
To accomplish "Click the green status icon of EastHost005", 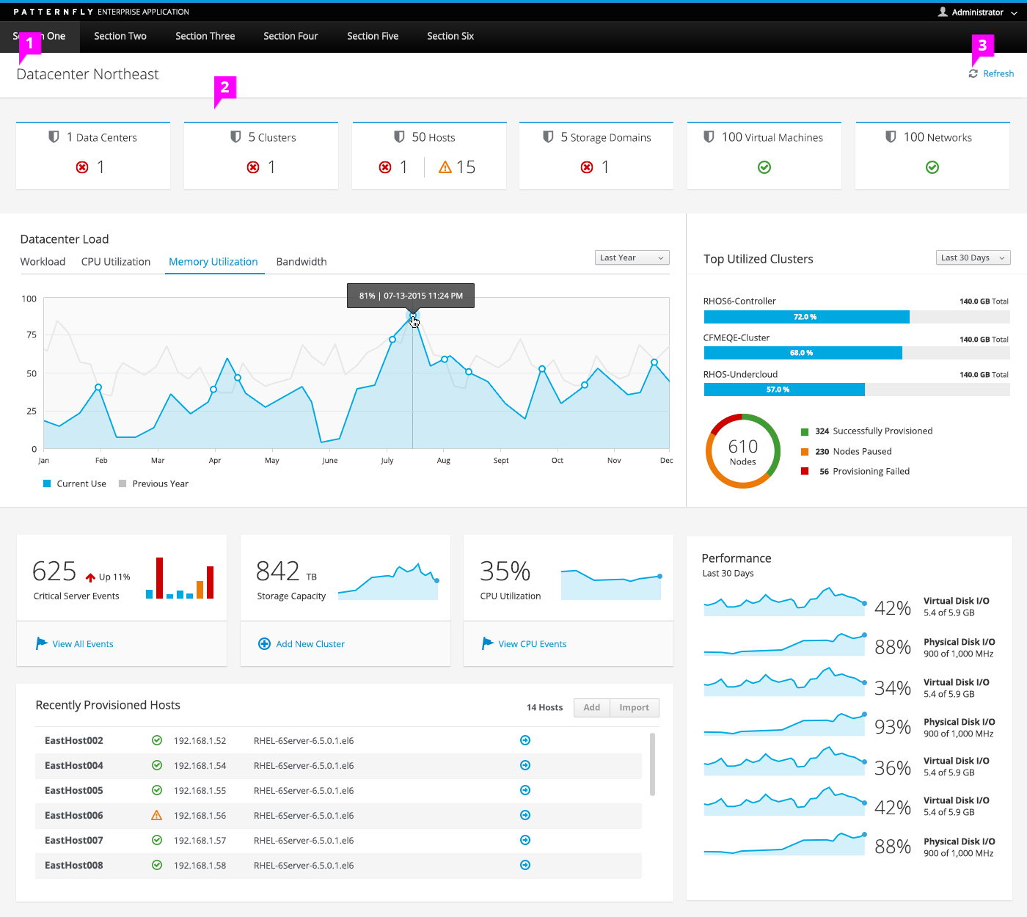I will [x=157, y=790].
